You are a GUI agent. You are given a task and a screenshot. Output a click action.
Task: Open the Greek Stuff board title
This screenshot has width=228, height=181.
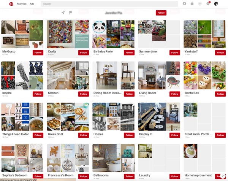[55, 134]
